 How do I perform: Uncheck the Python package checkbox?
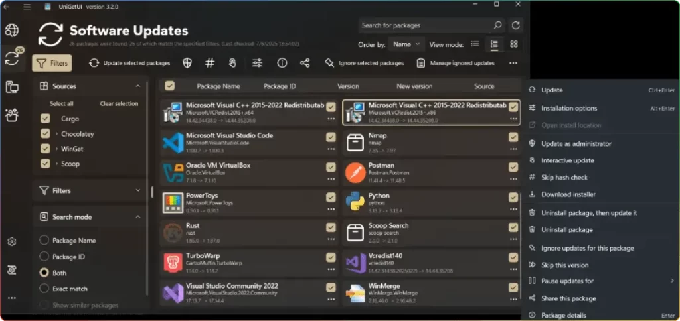(513, 198)
